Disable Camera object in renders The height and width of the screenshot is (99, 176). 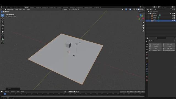click(x=174, y=15)
